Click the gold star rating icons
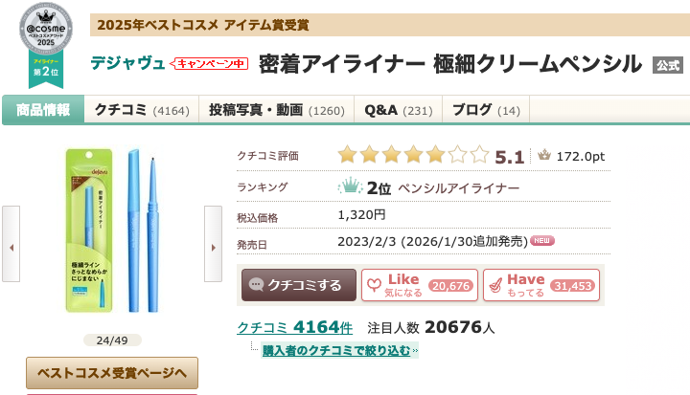The image size is (690, 395). tap(413, 155)
